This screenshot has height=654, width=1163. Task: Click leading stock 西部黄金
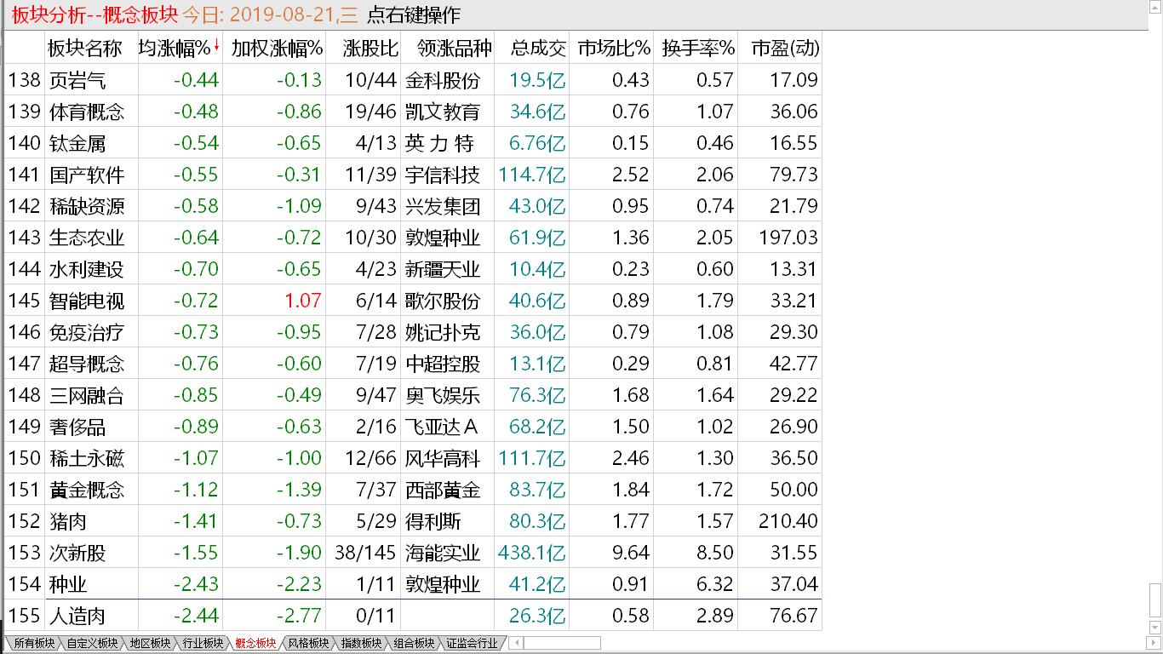[x=443, y=490]
